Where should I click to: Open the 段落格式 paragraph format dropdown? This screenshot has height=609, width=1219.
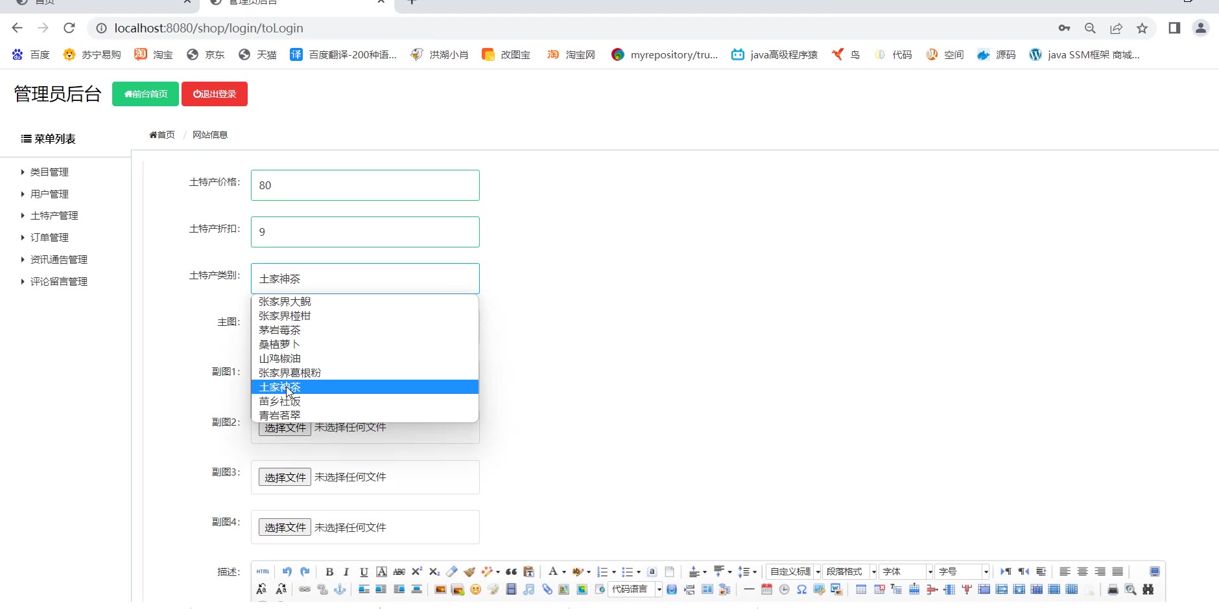click(x=850, y=571)
